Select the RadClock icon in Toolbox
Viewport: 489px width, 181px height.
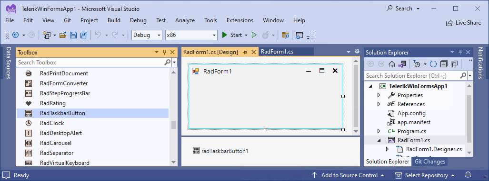(29, 123)
